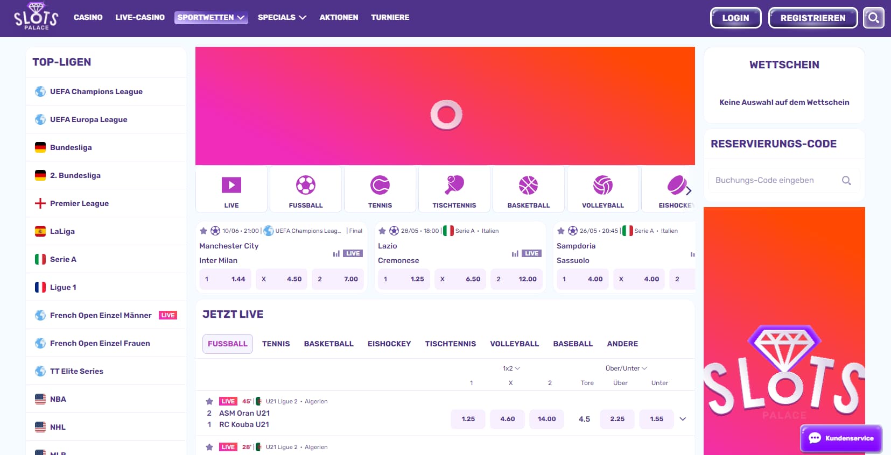Open statistics icon for Manchester City match
The width and height of the screenshot is (891, 455).
pyautogui.click(x=336, y=254)
